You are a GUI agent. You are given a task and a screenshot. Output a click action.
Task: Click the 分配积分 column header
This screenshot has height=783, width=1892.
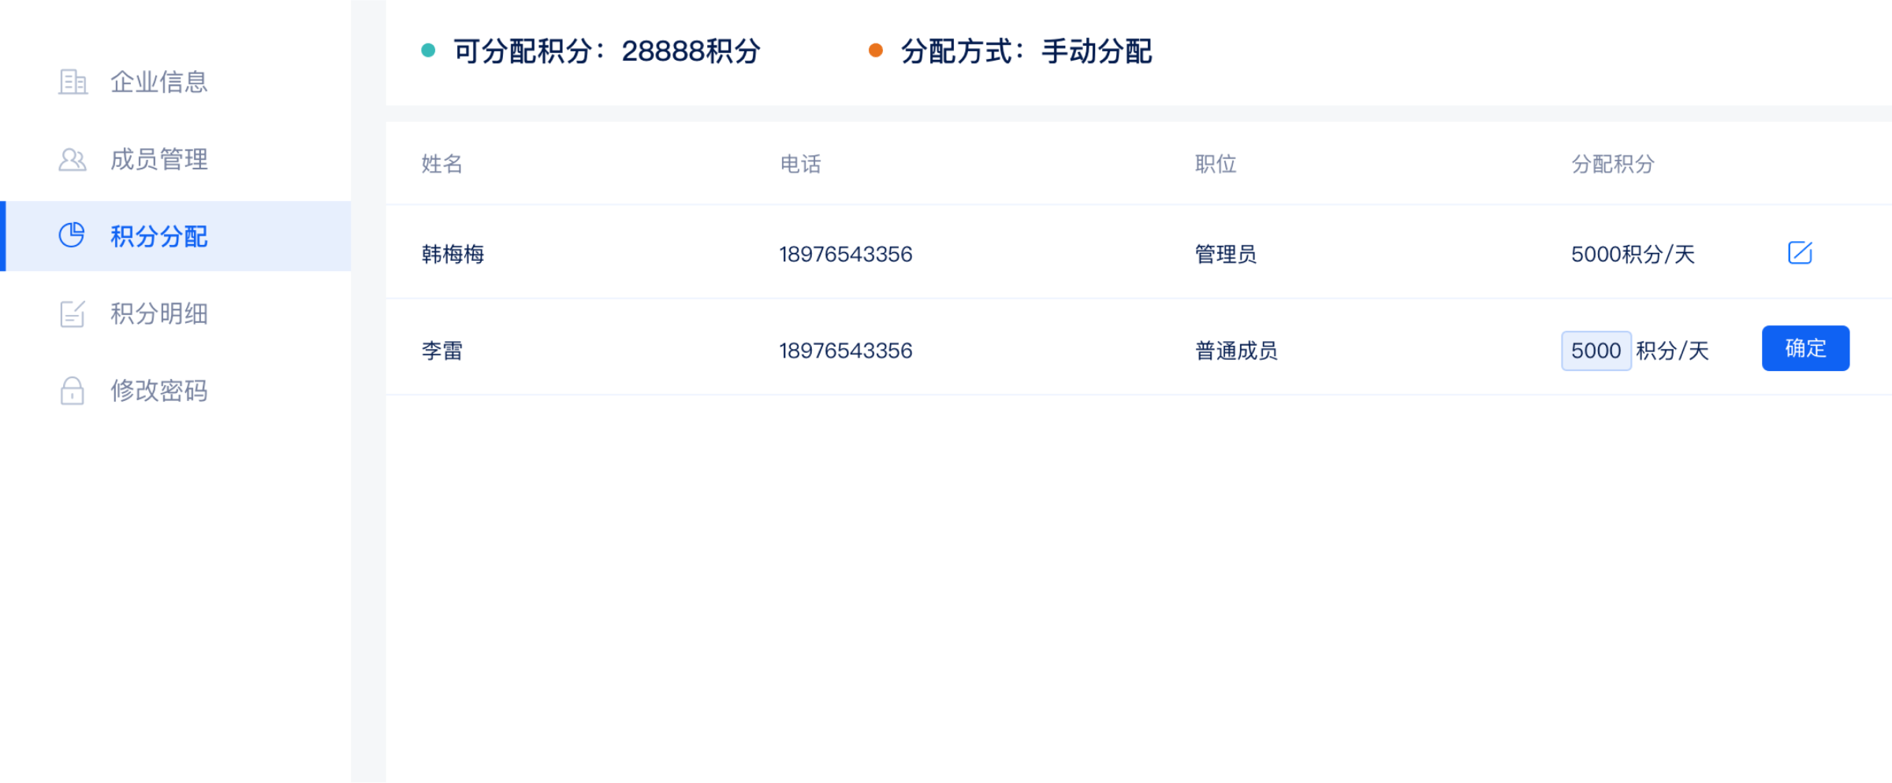1612,164
